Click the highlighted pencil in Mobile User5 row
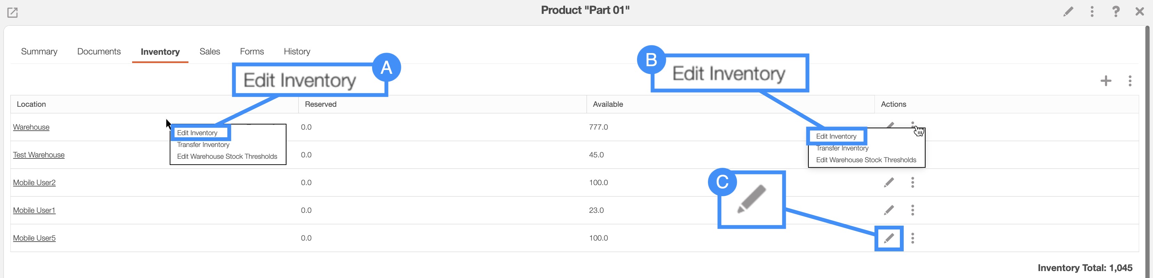 click(889, 238)
